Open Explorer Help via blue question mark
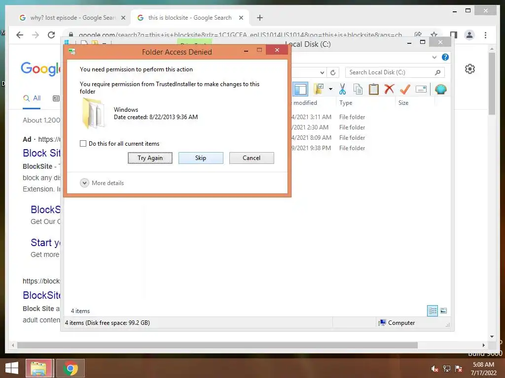This screenshot has width=505, height=378. (x=445, y=57)
